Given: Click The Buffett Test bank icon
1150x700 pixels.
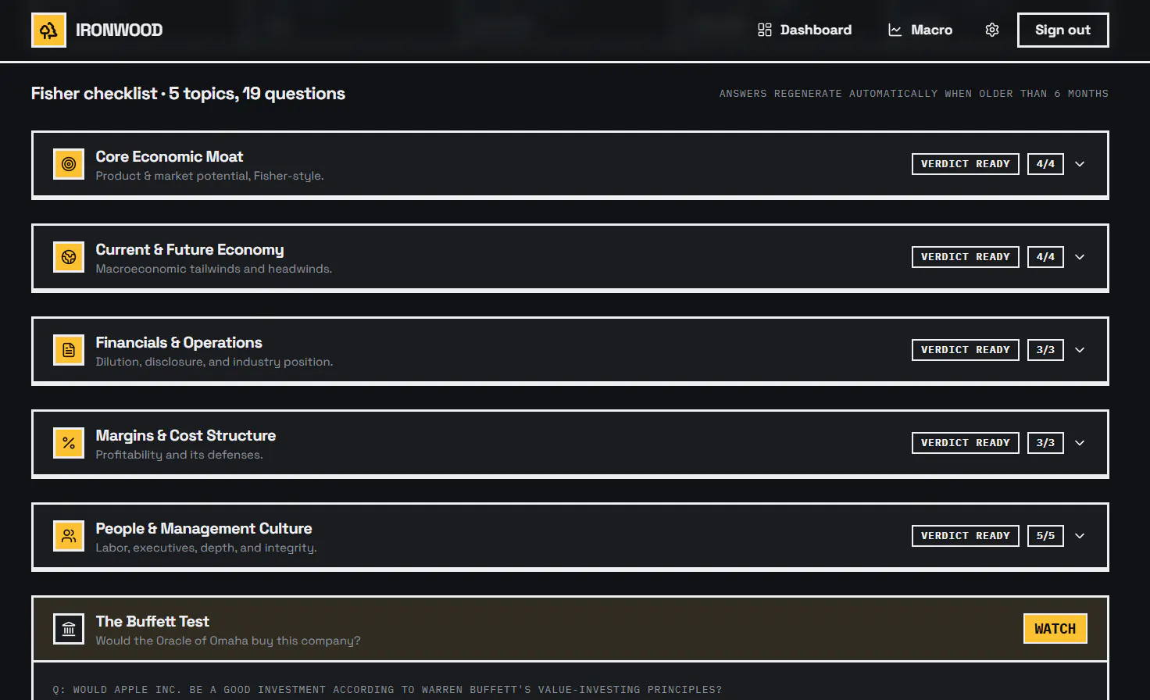Looking at the screenshot, I should point(69,629).
